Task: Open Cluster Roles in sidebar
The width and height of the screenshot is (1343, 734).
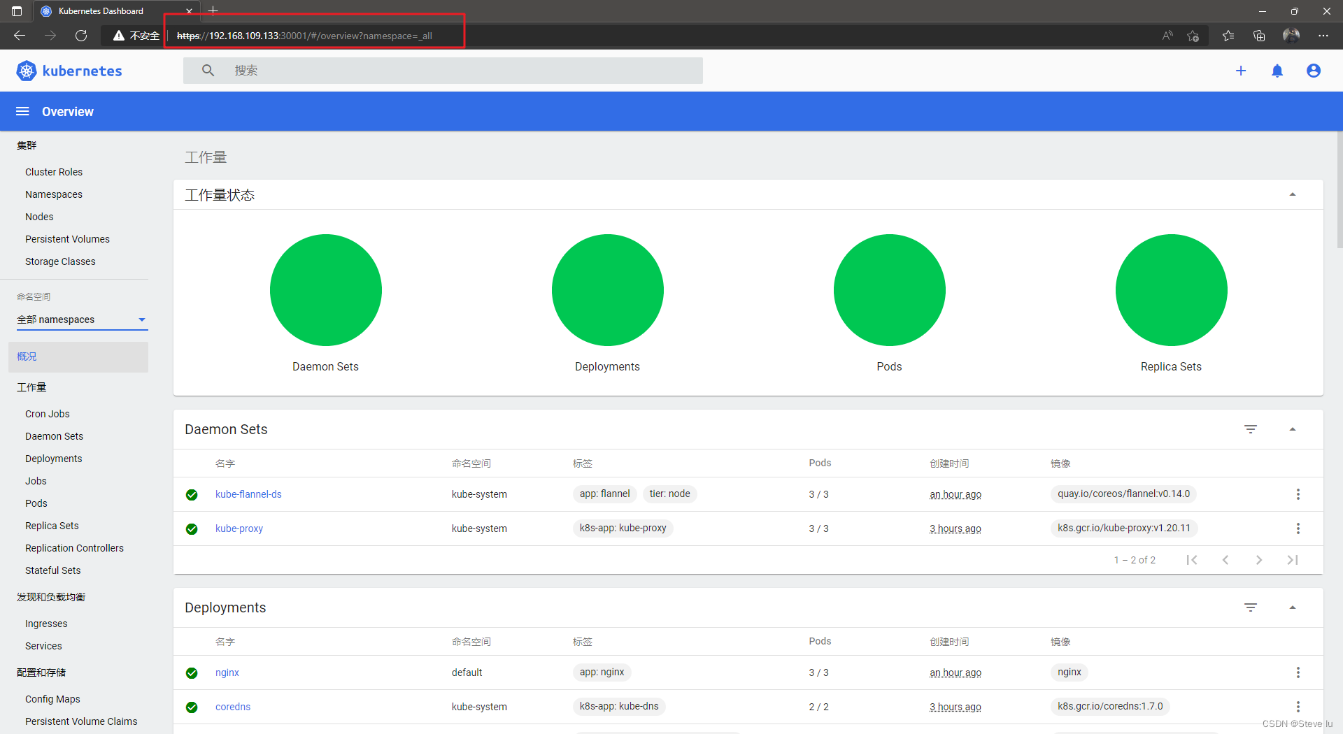Action: point(54,172)
